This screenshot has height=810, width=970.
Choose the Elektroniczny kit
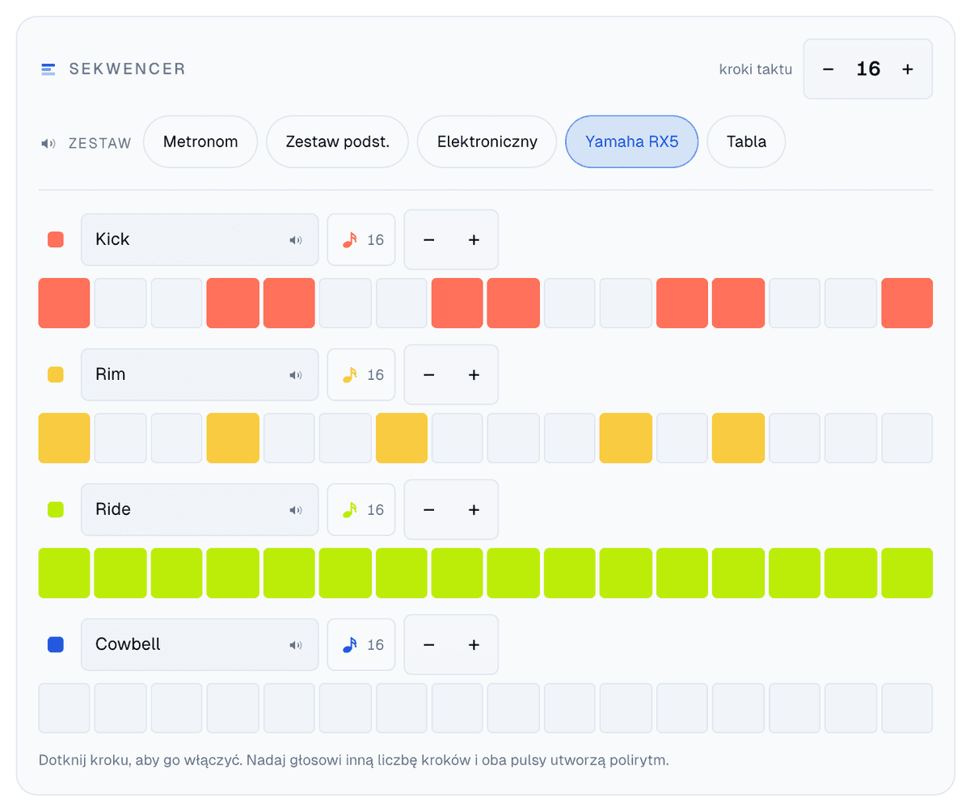coord(487,142)
